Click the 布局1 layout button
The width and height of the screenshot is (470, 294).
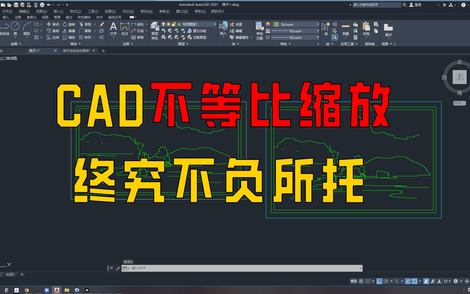tap(10, 274)
